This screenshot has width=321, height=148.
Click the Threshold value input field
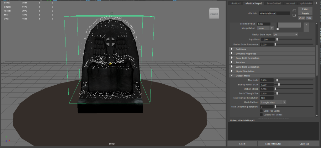pos(266,80)
